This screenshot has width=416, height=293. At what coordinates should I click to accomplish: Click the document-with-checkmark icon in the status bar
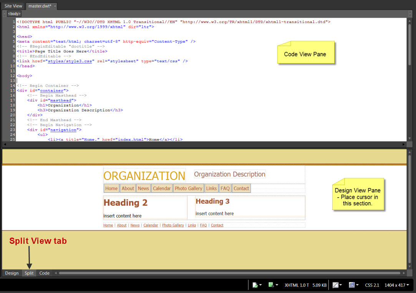[x=255, y=285]
